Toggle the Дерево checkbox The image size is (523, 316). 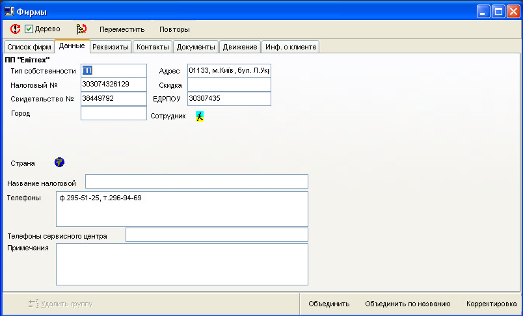click(x=29, y=29)
